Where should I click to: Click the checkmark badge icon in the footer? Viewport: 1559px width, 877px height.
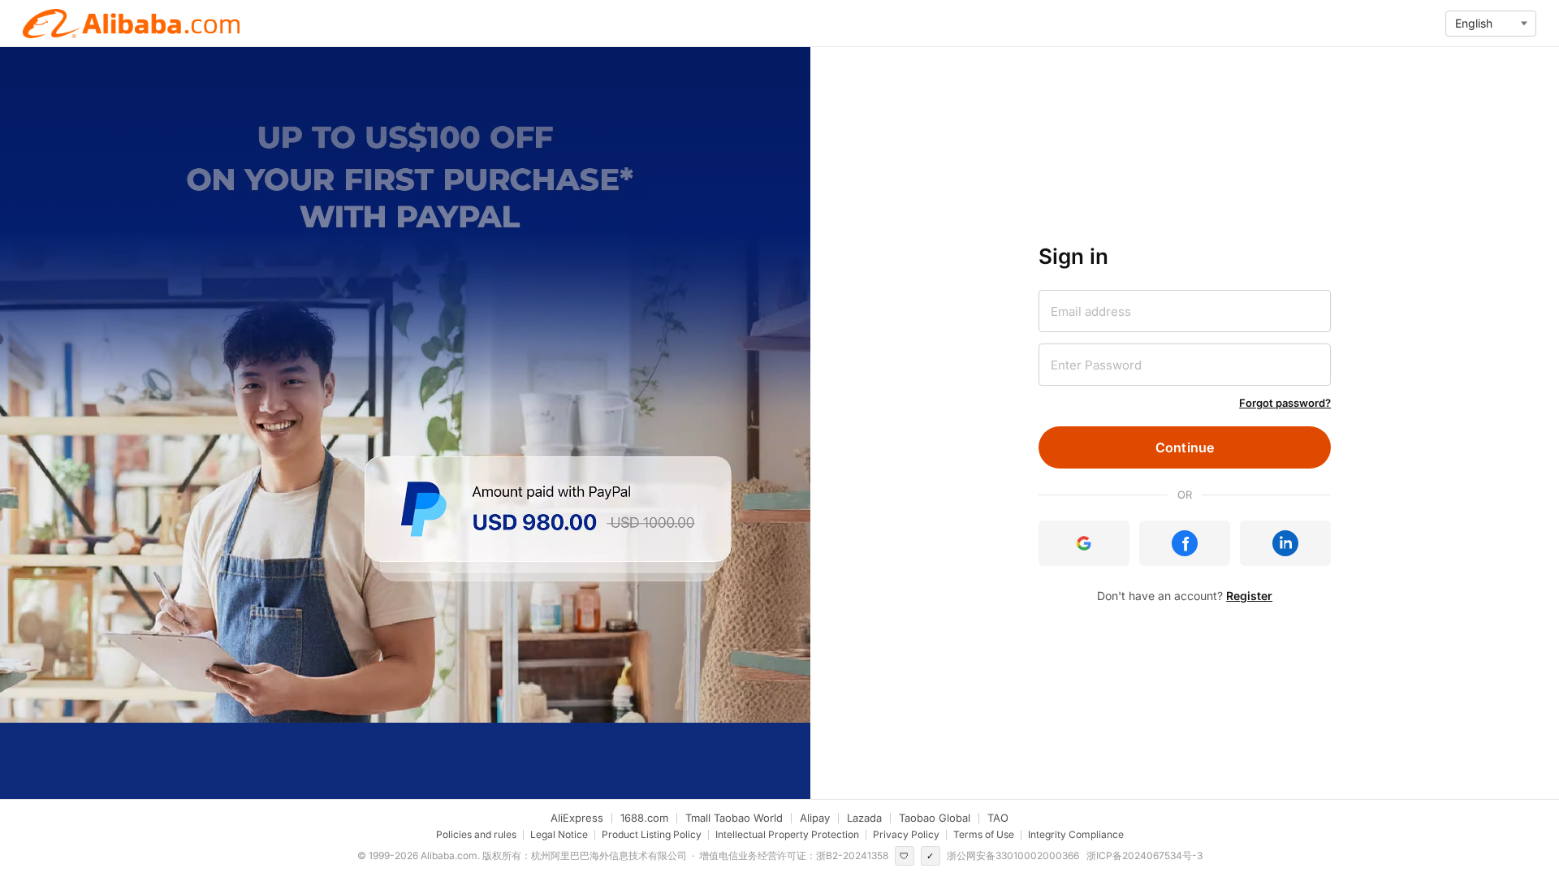click(930, 856)
